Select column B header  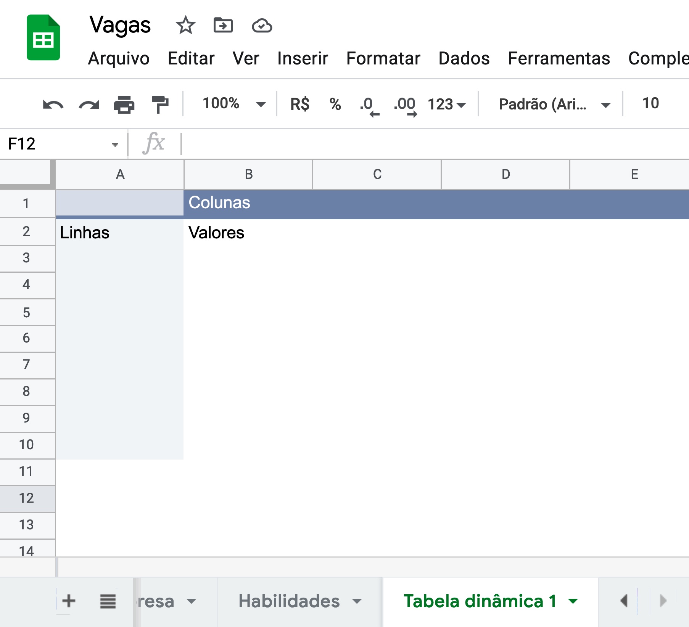point(249,174)
